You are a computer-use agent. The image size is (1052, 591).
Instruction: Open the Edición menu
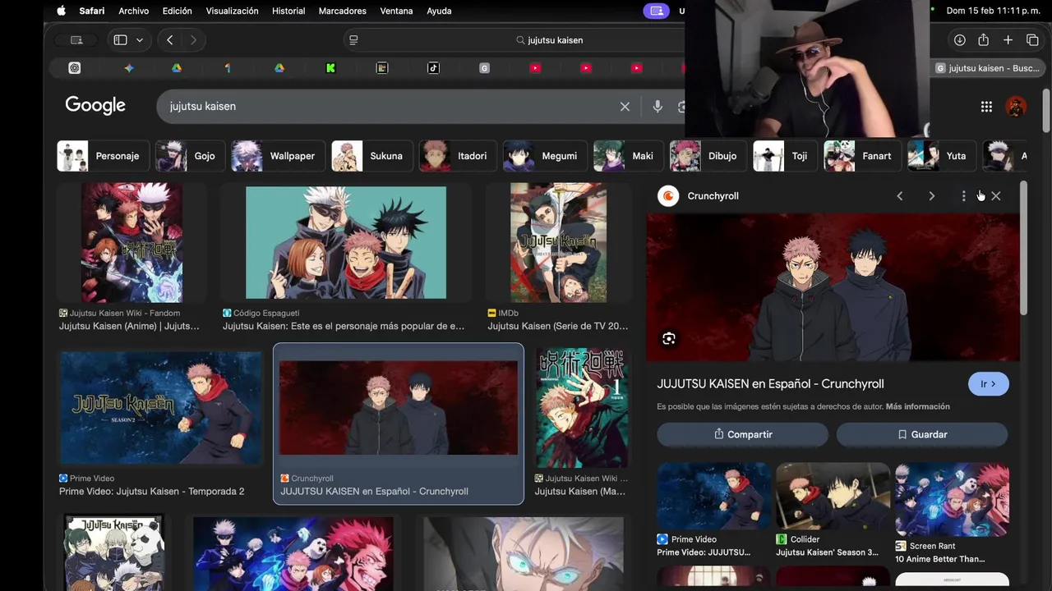(x=177, y=11)
